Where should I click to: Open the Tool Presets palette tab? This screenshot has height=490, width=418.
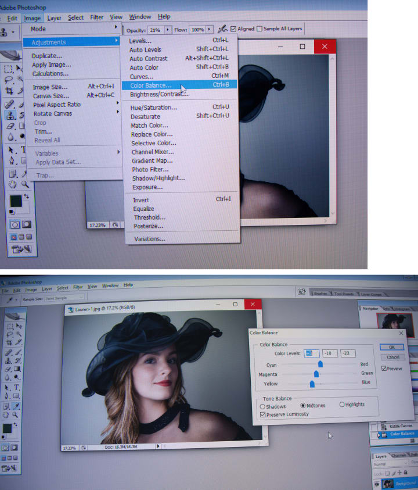(344, 294)
